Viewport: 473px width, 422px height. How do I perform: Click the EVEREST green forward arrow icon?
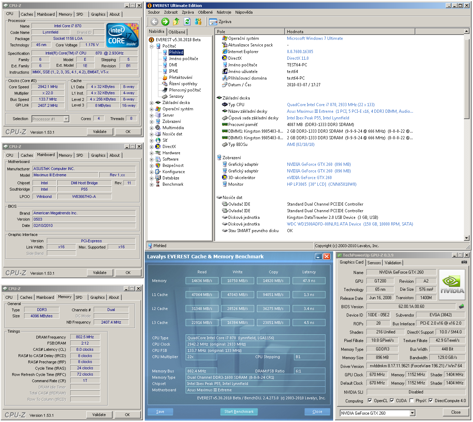pyautogui.click(x=165, y=22)
